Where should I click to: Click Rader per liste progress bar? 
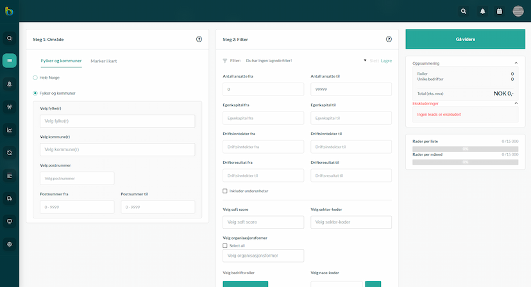pos(466,149)
